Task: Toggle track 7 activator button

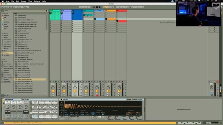Action: click(x=119, y=91)
